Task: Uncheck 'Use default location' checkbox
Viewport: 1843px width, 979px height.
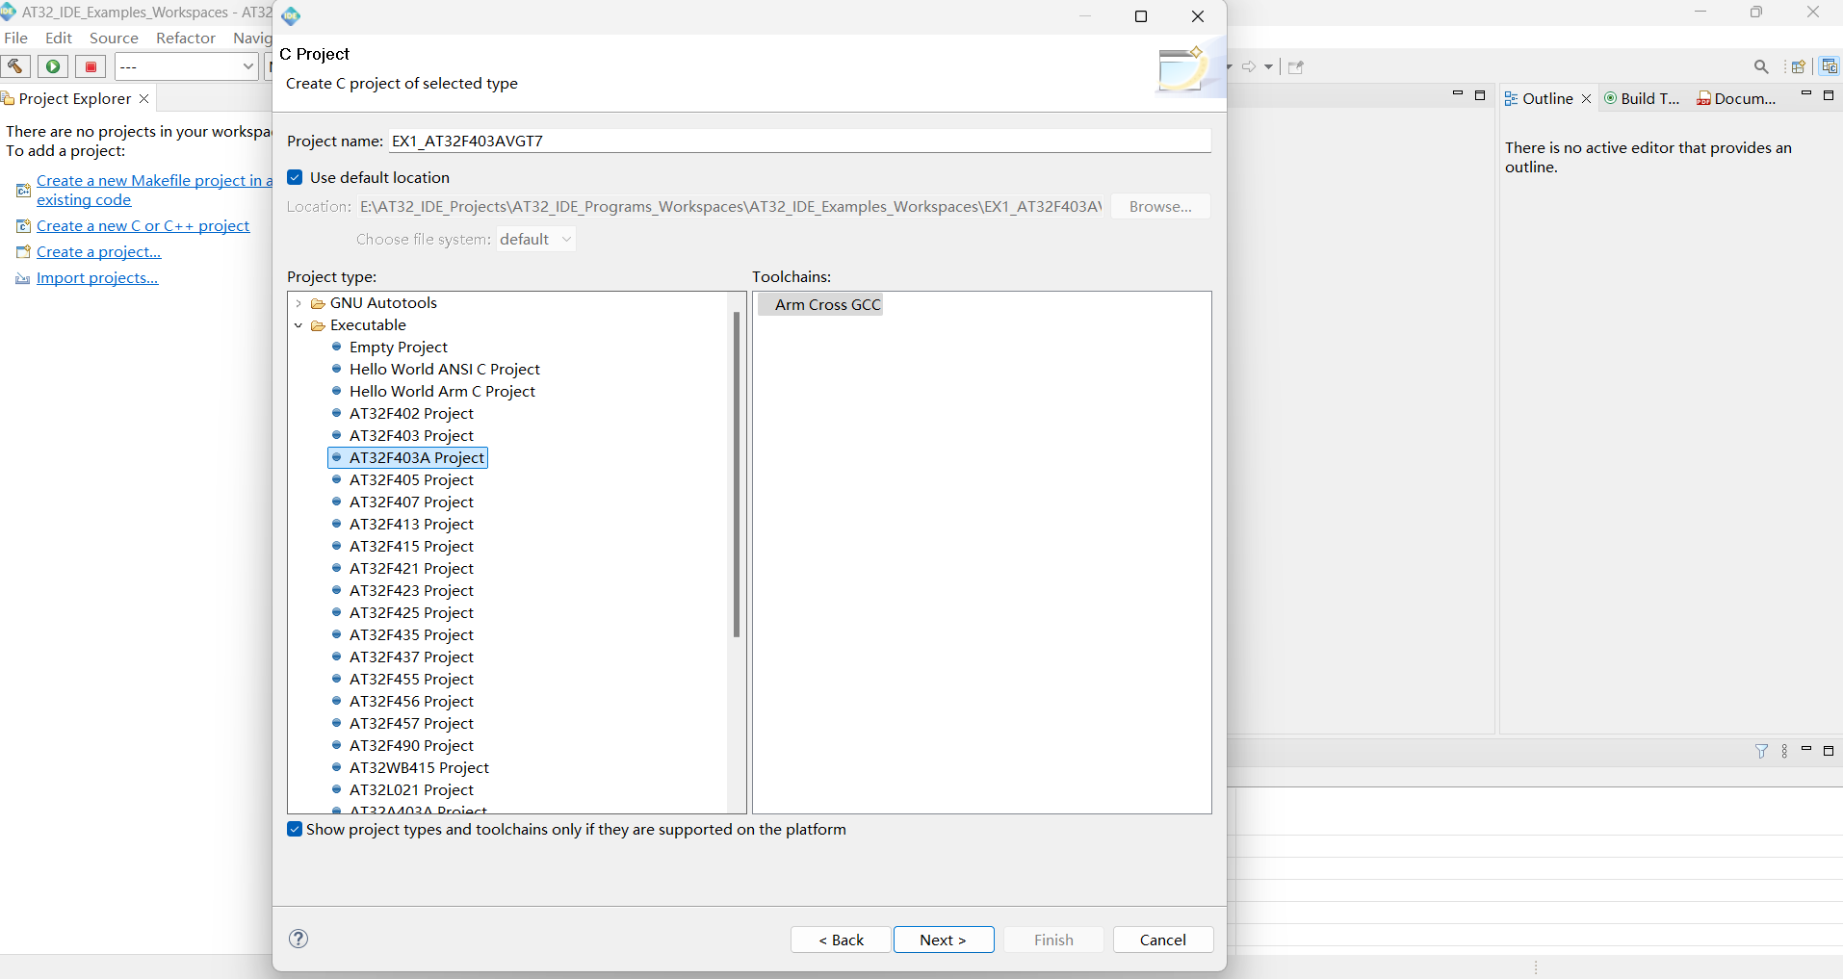Action: tap(296, 177)
